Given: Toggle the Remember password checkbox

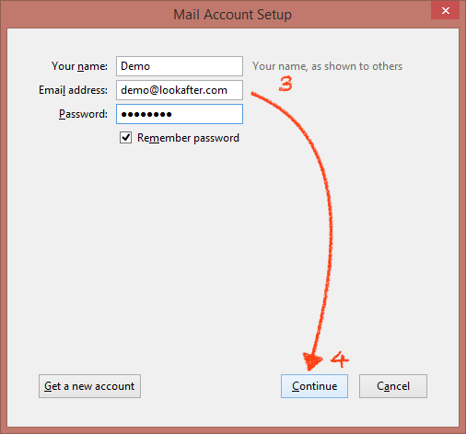Looking at the screenshot, I should tap(125, 138).
